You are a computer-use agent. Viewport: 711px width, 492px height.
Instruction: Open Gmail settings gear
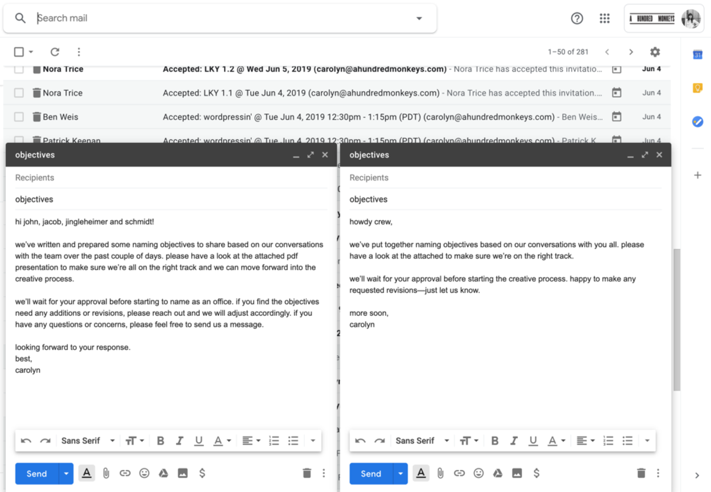[655, 52]
